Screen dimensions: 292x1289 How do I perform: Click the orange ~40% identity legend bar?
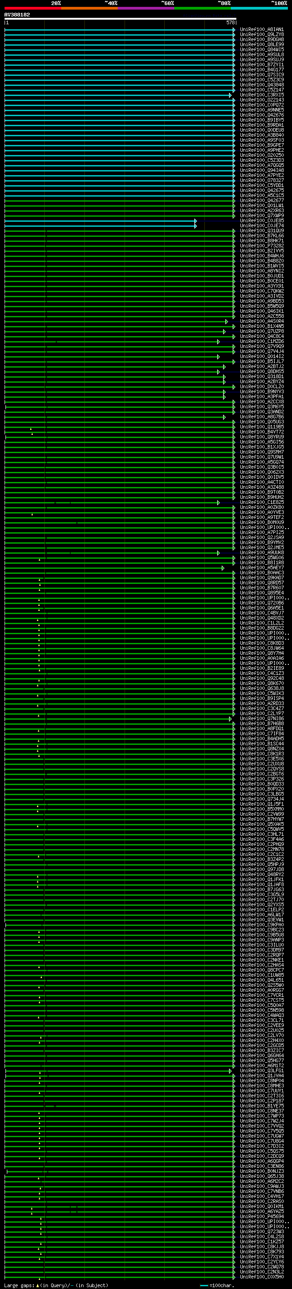tap(89, 8)
